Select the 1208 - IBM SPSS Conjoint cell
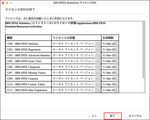This screenshot has width=150, height=120. pos(28,78)
